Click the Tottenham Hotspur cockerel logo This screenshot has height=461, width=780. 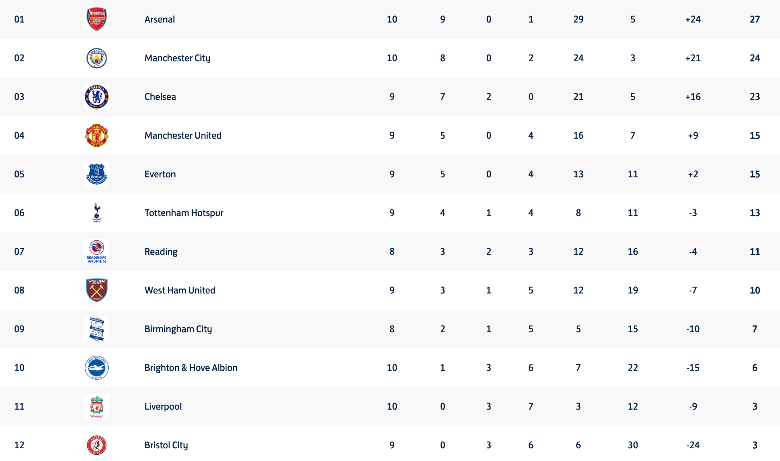(97, 213)
